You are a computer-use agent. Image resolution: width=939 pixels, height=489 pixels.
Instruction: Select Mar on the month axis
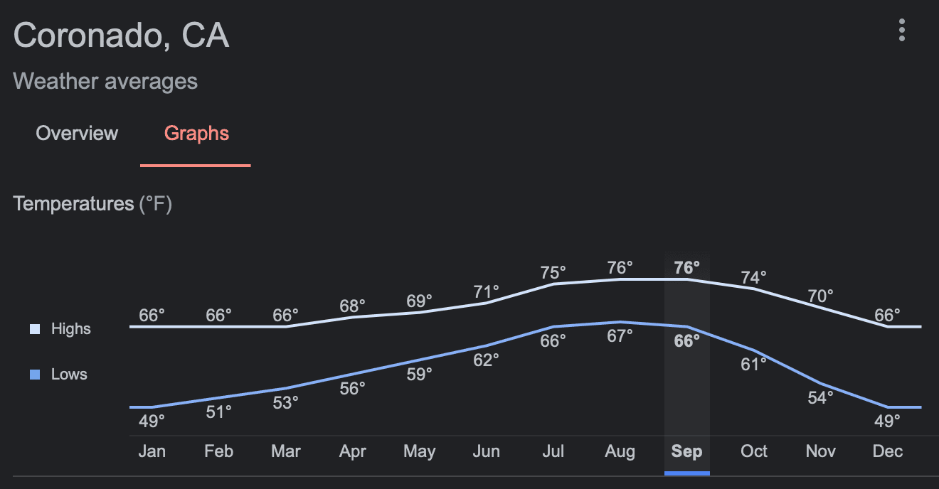coord(285,451)
